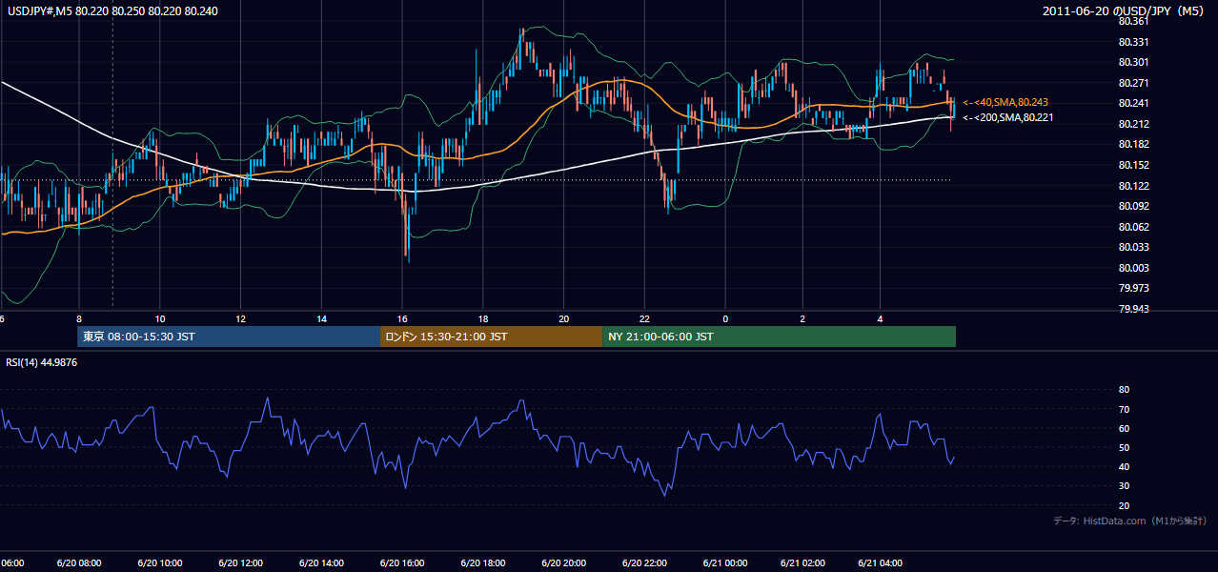This screenshot has height=572, width=1218.
Task: Click the 40 SMA 80.243 label
Action: [x=1006, y=102]
